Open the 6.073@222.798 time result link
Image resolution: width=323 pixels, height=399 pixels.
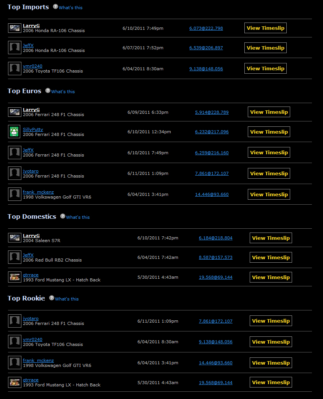[206, 28]
